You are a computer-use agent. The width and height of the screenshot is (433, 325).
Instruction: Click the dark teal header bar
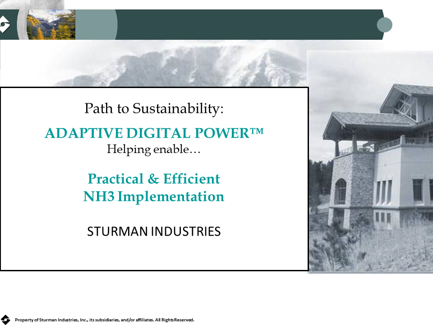[x=248, y=24]
